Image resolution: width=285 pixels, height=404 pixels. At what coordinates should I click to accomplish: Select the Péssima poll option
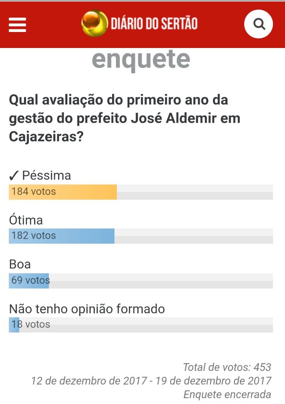[x=46, y=176]
